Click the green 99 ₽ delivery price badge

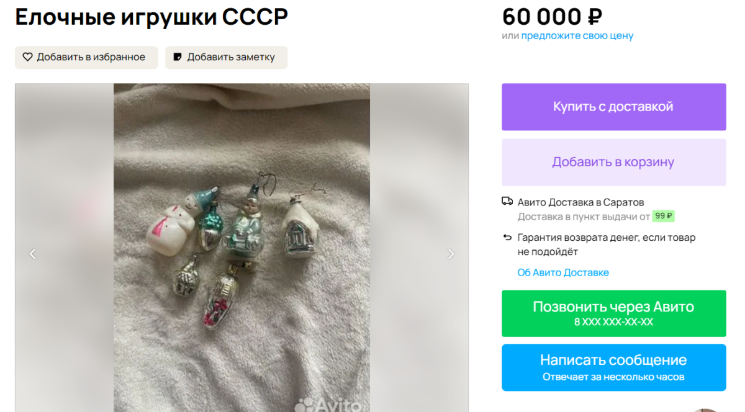coord(664,217)
